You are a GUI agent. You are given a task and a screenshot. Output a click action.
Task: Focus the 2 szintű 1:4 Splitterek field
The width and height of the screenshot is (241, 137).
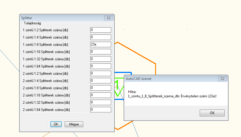click(101, 81)
